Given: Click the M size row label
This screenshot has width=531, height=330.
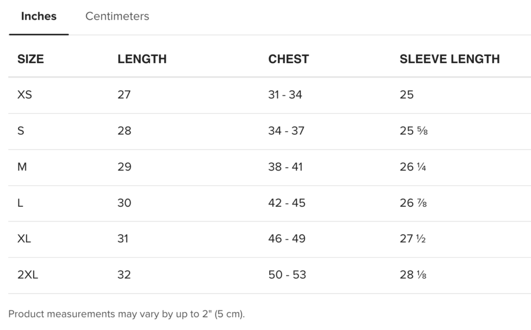Looking at the screenshot, I should [22, 167].
